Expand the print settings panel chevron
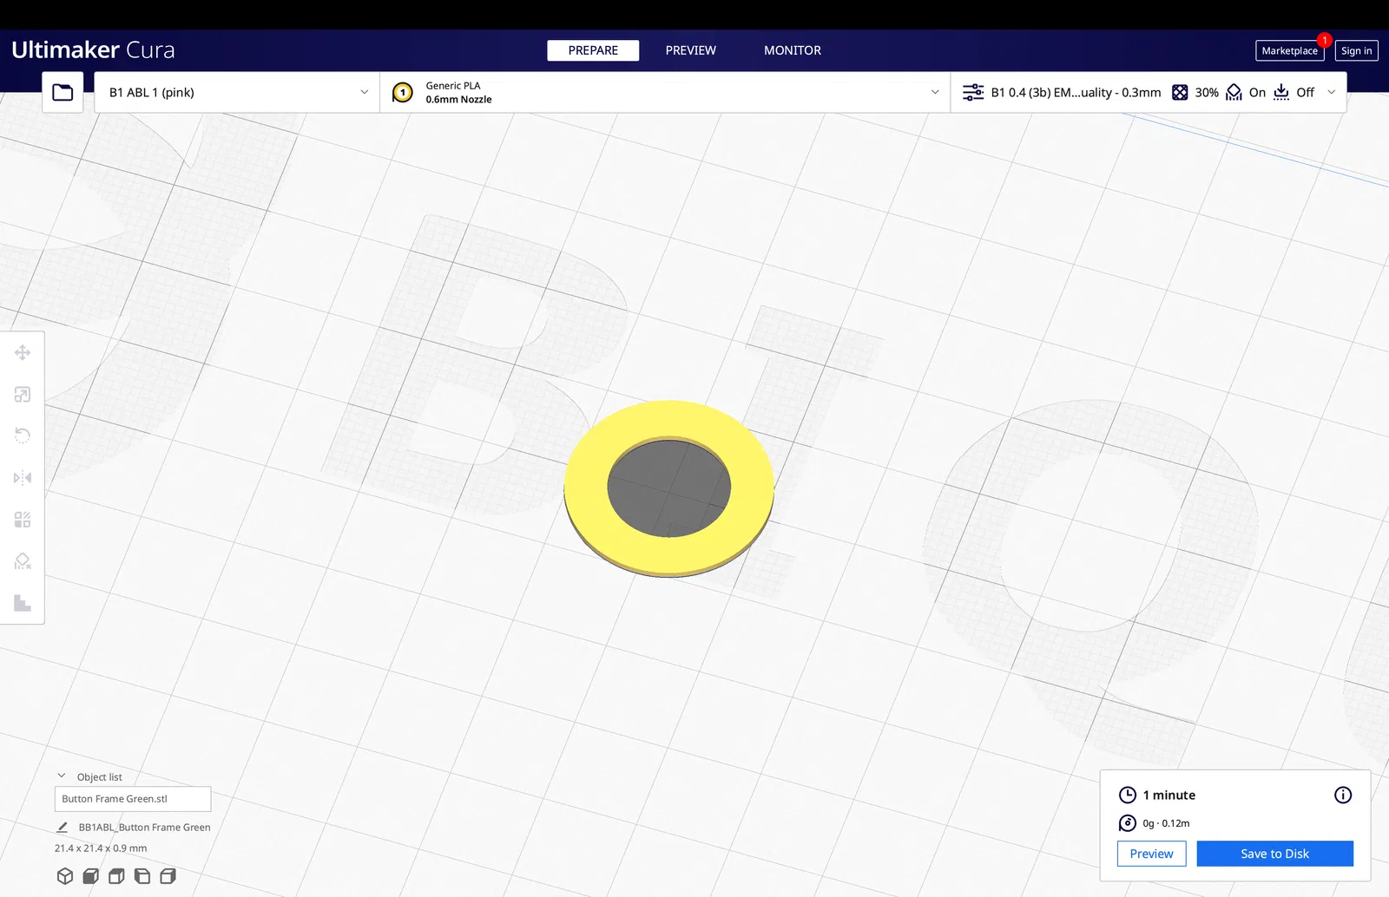1389x897 pixels. click(x=1332, y=92)
